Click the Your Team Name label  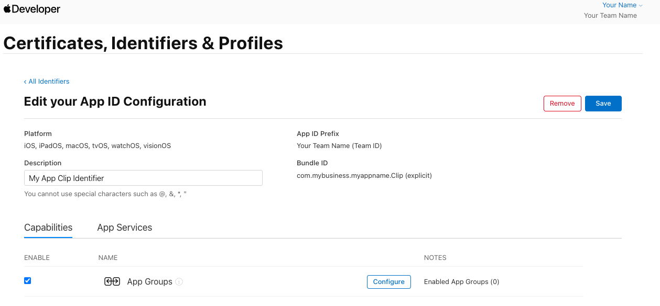(x=610, y=16)
